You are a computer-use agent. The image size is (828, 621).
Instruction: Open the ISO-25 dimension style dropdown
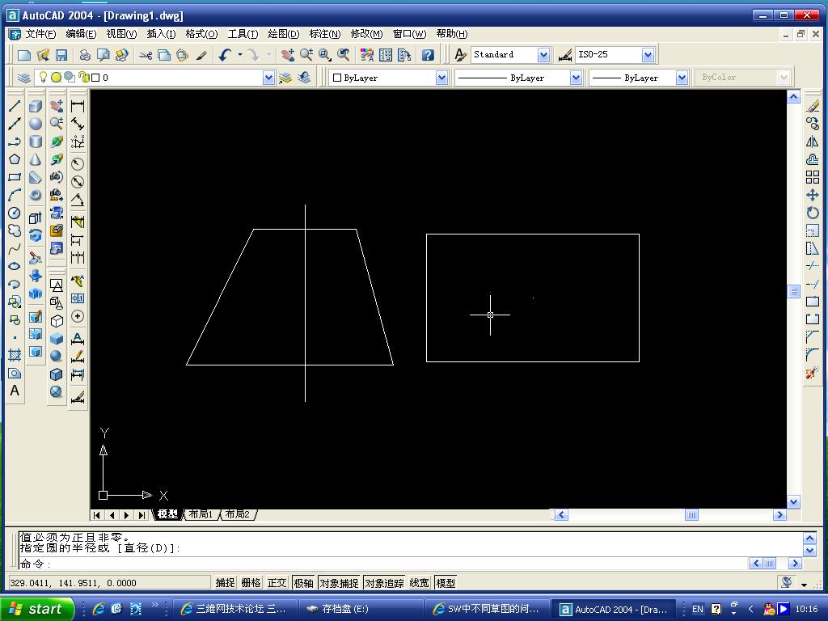click(648, 55)
